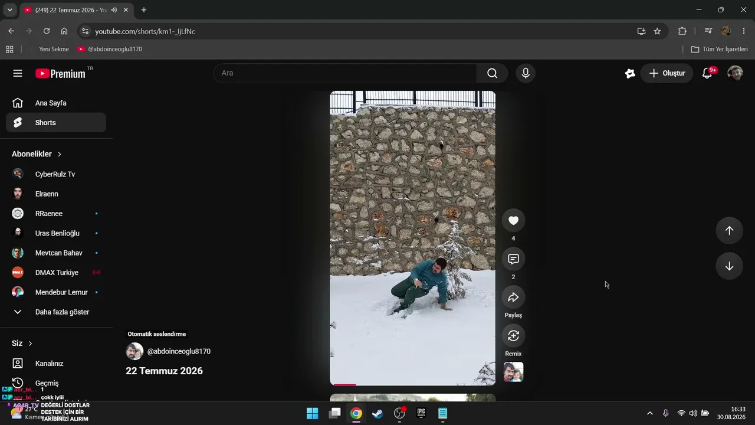Click the sparkle icon beside Oluştur

pyautogui.click(x=630, y=73)
